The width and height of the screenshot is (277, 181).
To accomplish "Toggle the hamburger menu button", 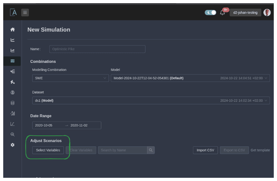I will point(25,13).
